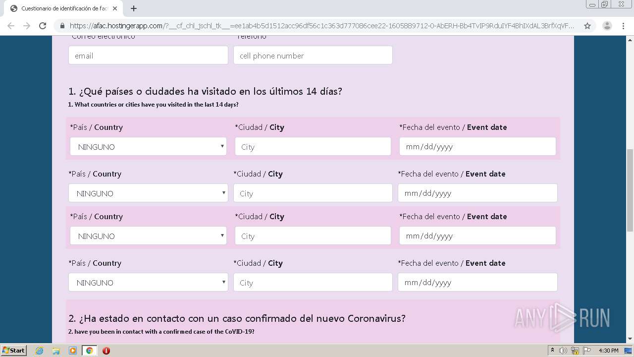
Task: Open the Windows Start menu
Action: 13,350
